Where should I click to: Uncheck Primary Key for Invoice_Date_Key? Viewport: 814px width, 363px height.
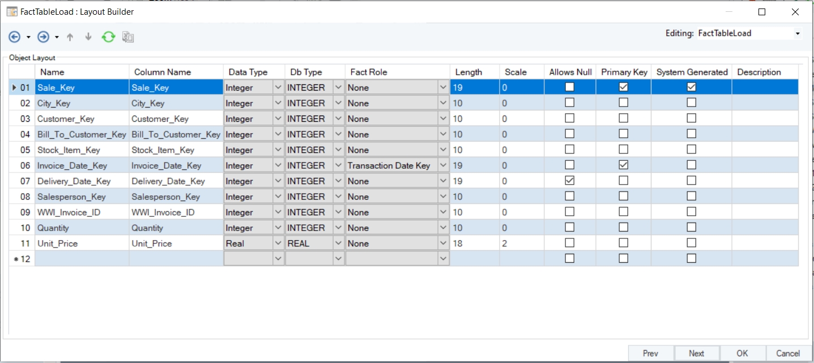pyautogui.click(x=623, y=165)
